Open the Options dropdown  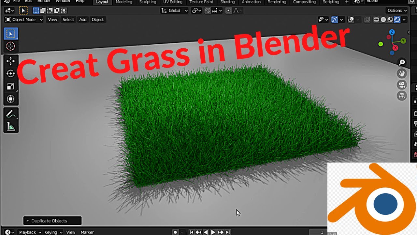pos(397,10)
